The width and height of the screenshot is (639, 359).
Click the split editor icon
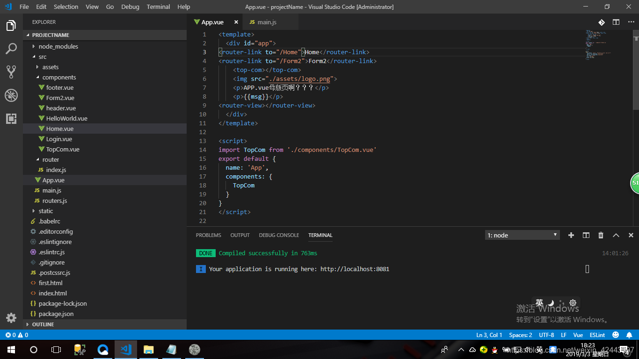click(x=616, y=22)
